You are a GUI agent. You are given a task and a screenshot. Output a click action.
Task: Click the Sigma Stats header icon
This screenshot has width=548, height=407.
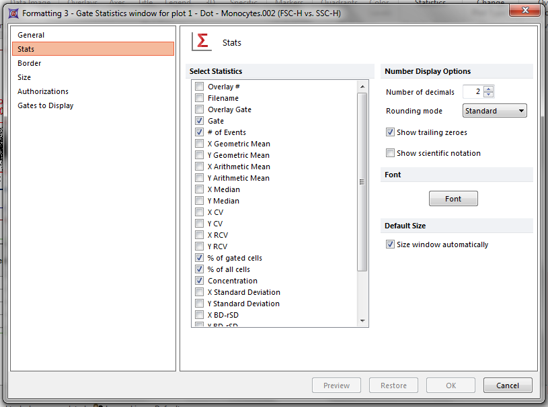pyautogui.click(x=202, y=42)
